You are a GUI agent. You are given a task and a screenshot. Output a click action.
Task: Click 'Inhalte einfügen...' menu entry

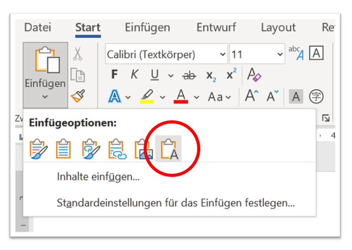tap(98, 177)
